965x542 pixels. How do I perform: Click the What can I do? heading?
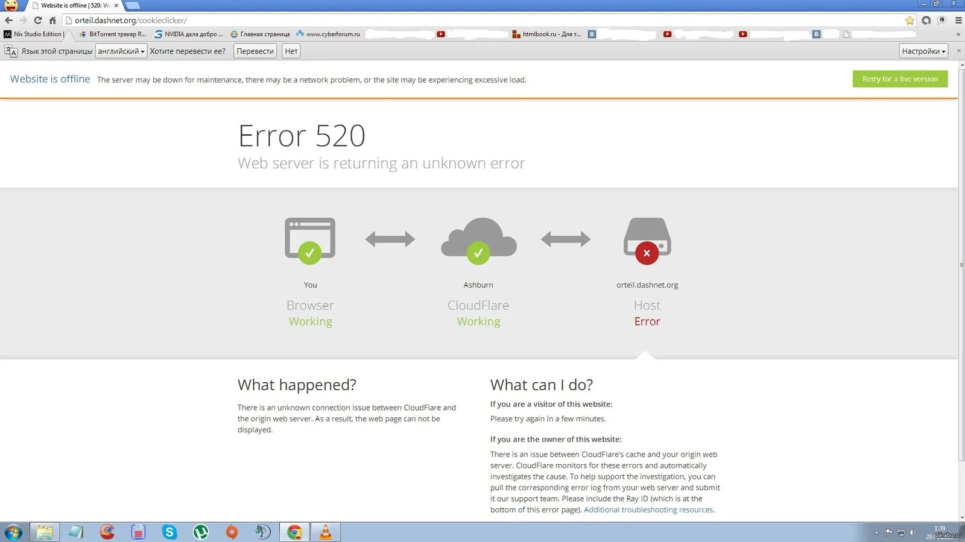click(542, 385)
